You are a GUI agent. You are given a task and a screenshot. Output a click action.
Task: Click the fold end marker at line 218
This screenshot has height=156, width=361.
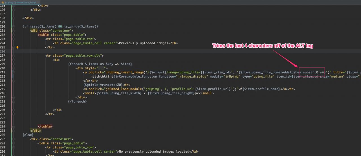coord(13,102)
